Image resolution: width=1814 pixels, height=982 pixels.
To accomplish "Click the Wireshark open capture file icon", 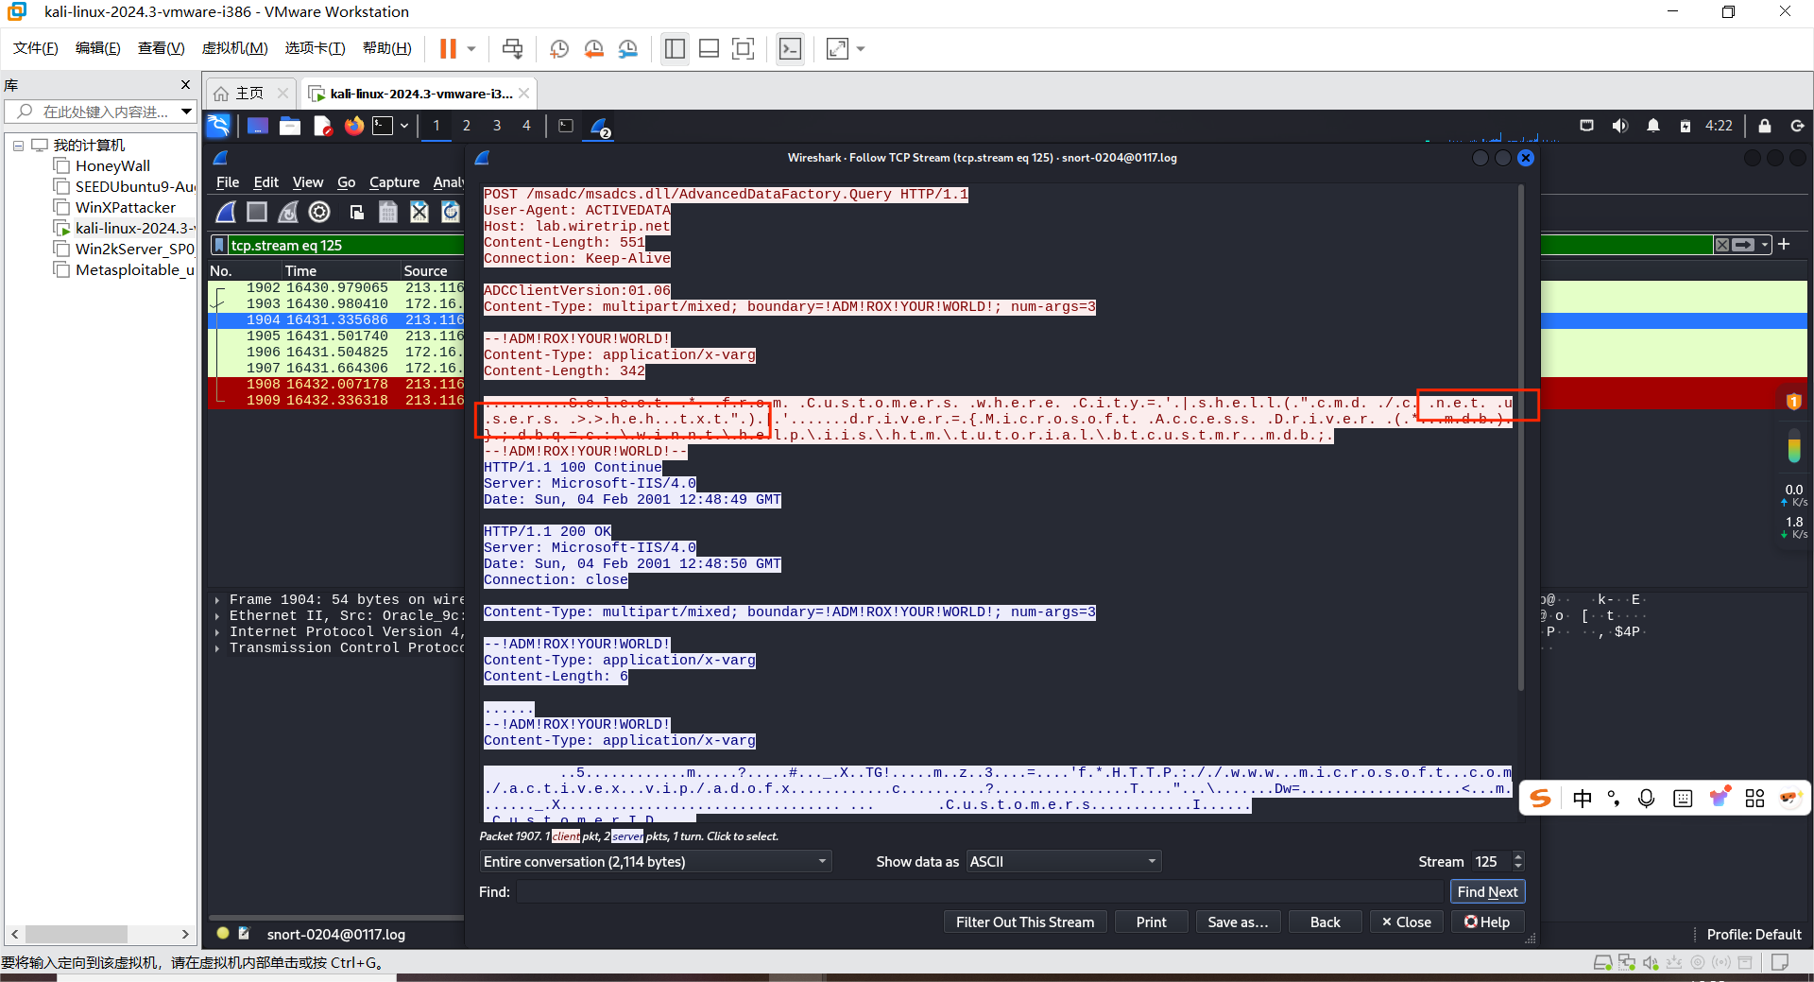I will [x=356, y=213].
